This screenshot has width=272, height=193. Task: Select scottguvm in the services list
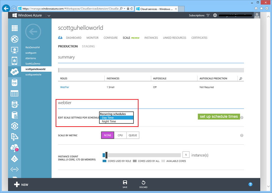coord(31,53)
